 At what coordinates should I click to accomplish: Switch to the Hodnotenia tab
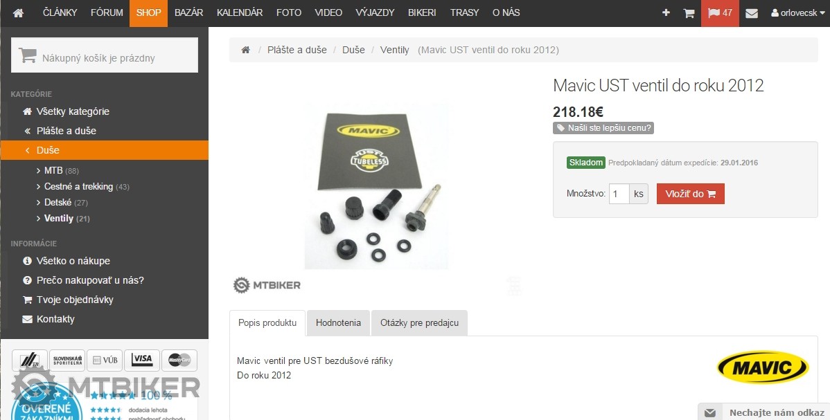(338, 322)
